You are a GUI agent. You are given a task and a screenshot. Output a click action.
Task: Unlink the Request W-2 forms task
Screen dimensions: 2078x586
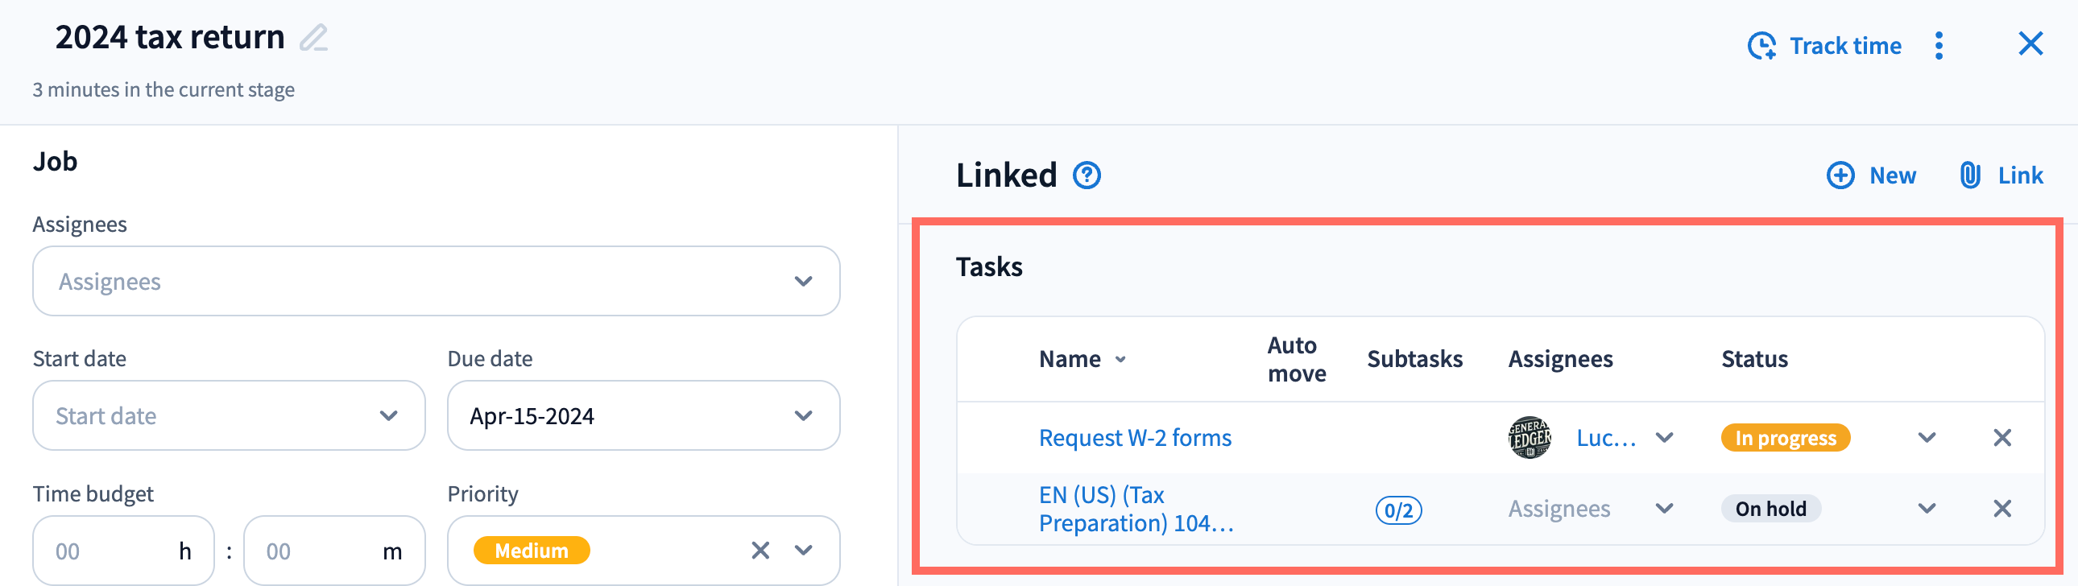[x=2001, y=438]
